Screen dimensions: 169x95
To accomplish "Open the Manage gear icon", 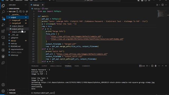I will click(3, 91).
